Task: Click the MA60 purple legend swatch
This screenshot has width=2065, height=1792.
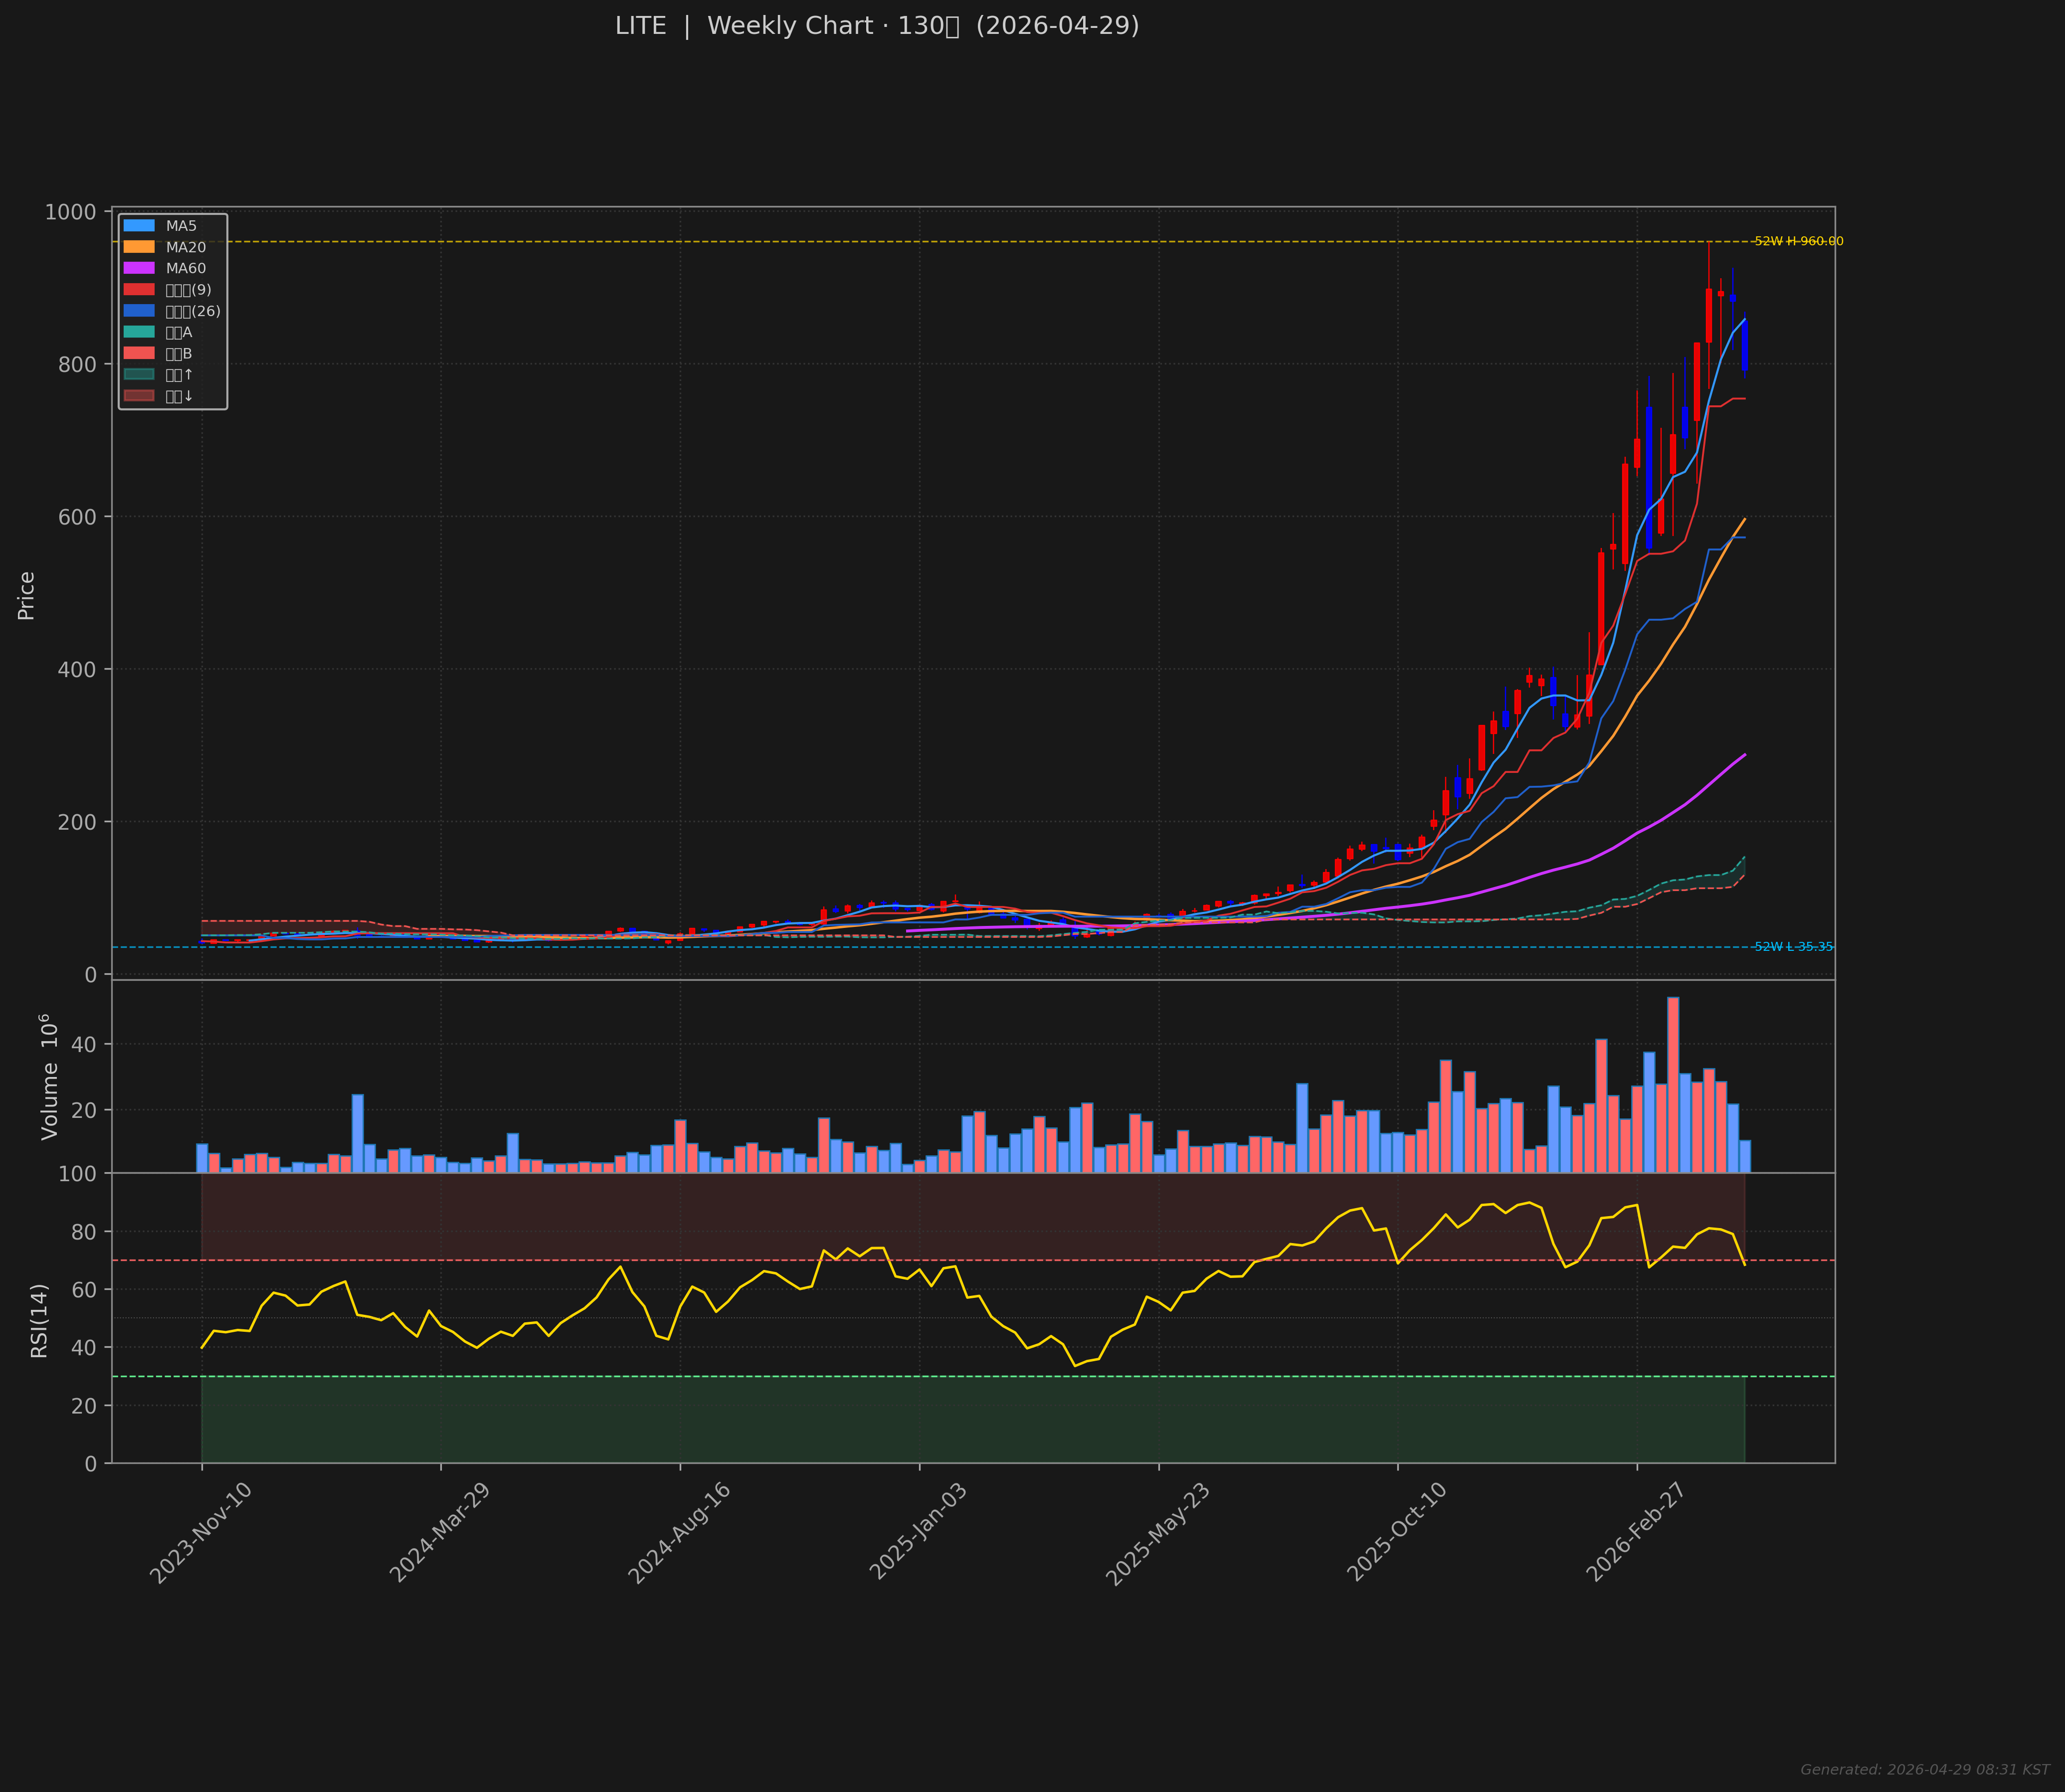Action: (139, 268)
